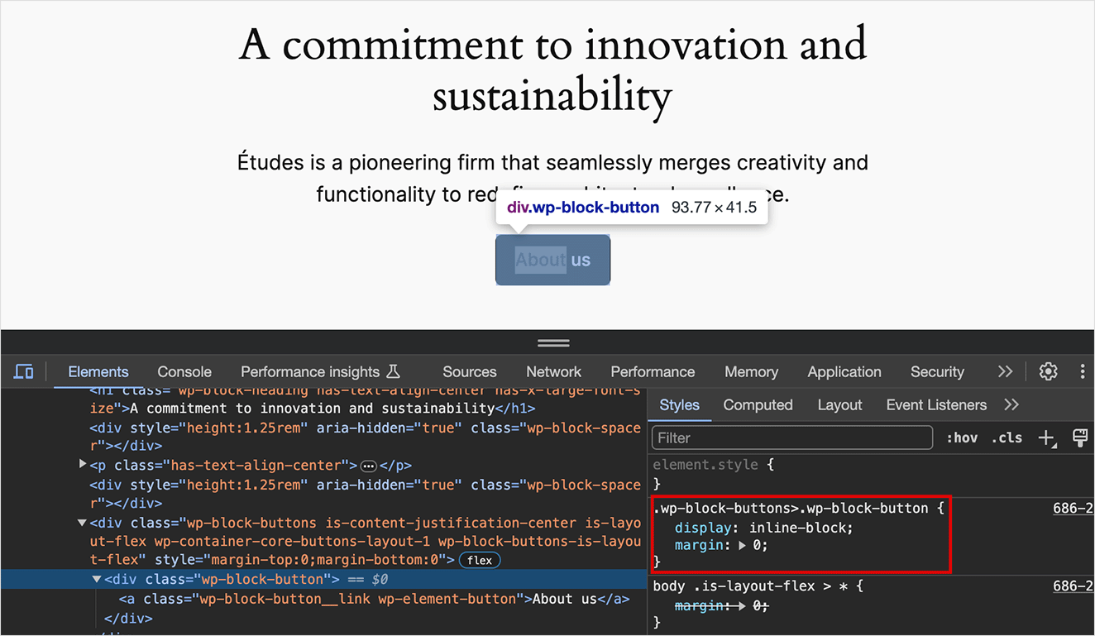
Task: Click the About us button on the page
Action: (x=552, y=260)
